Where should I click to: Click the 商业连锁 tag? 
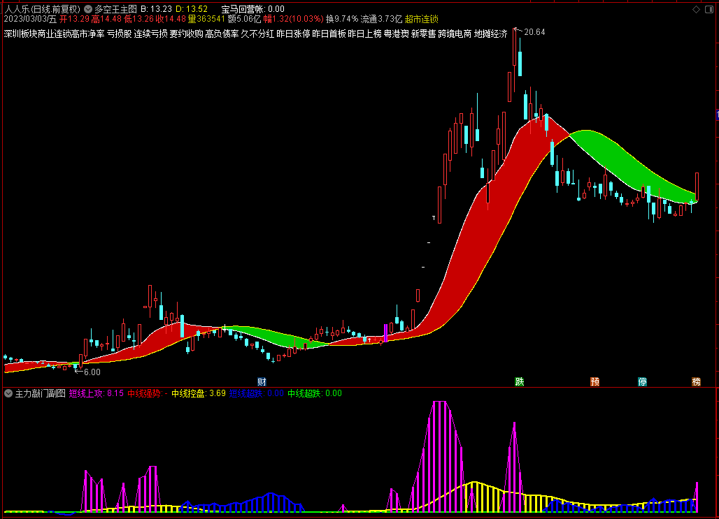point(54,34)
